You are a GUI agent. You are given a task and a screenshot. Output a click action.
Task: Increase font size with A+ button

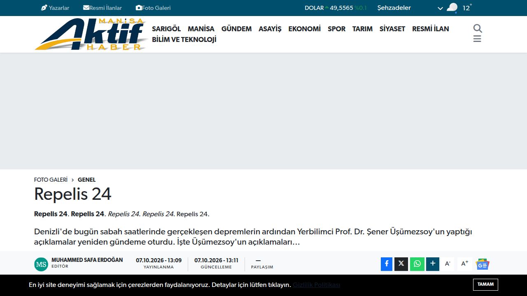pyautogui.click(x=465, y=264)
